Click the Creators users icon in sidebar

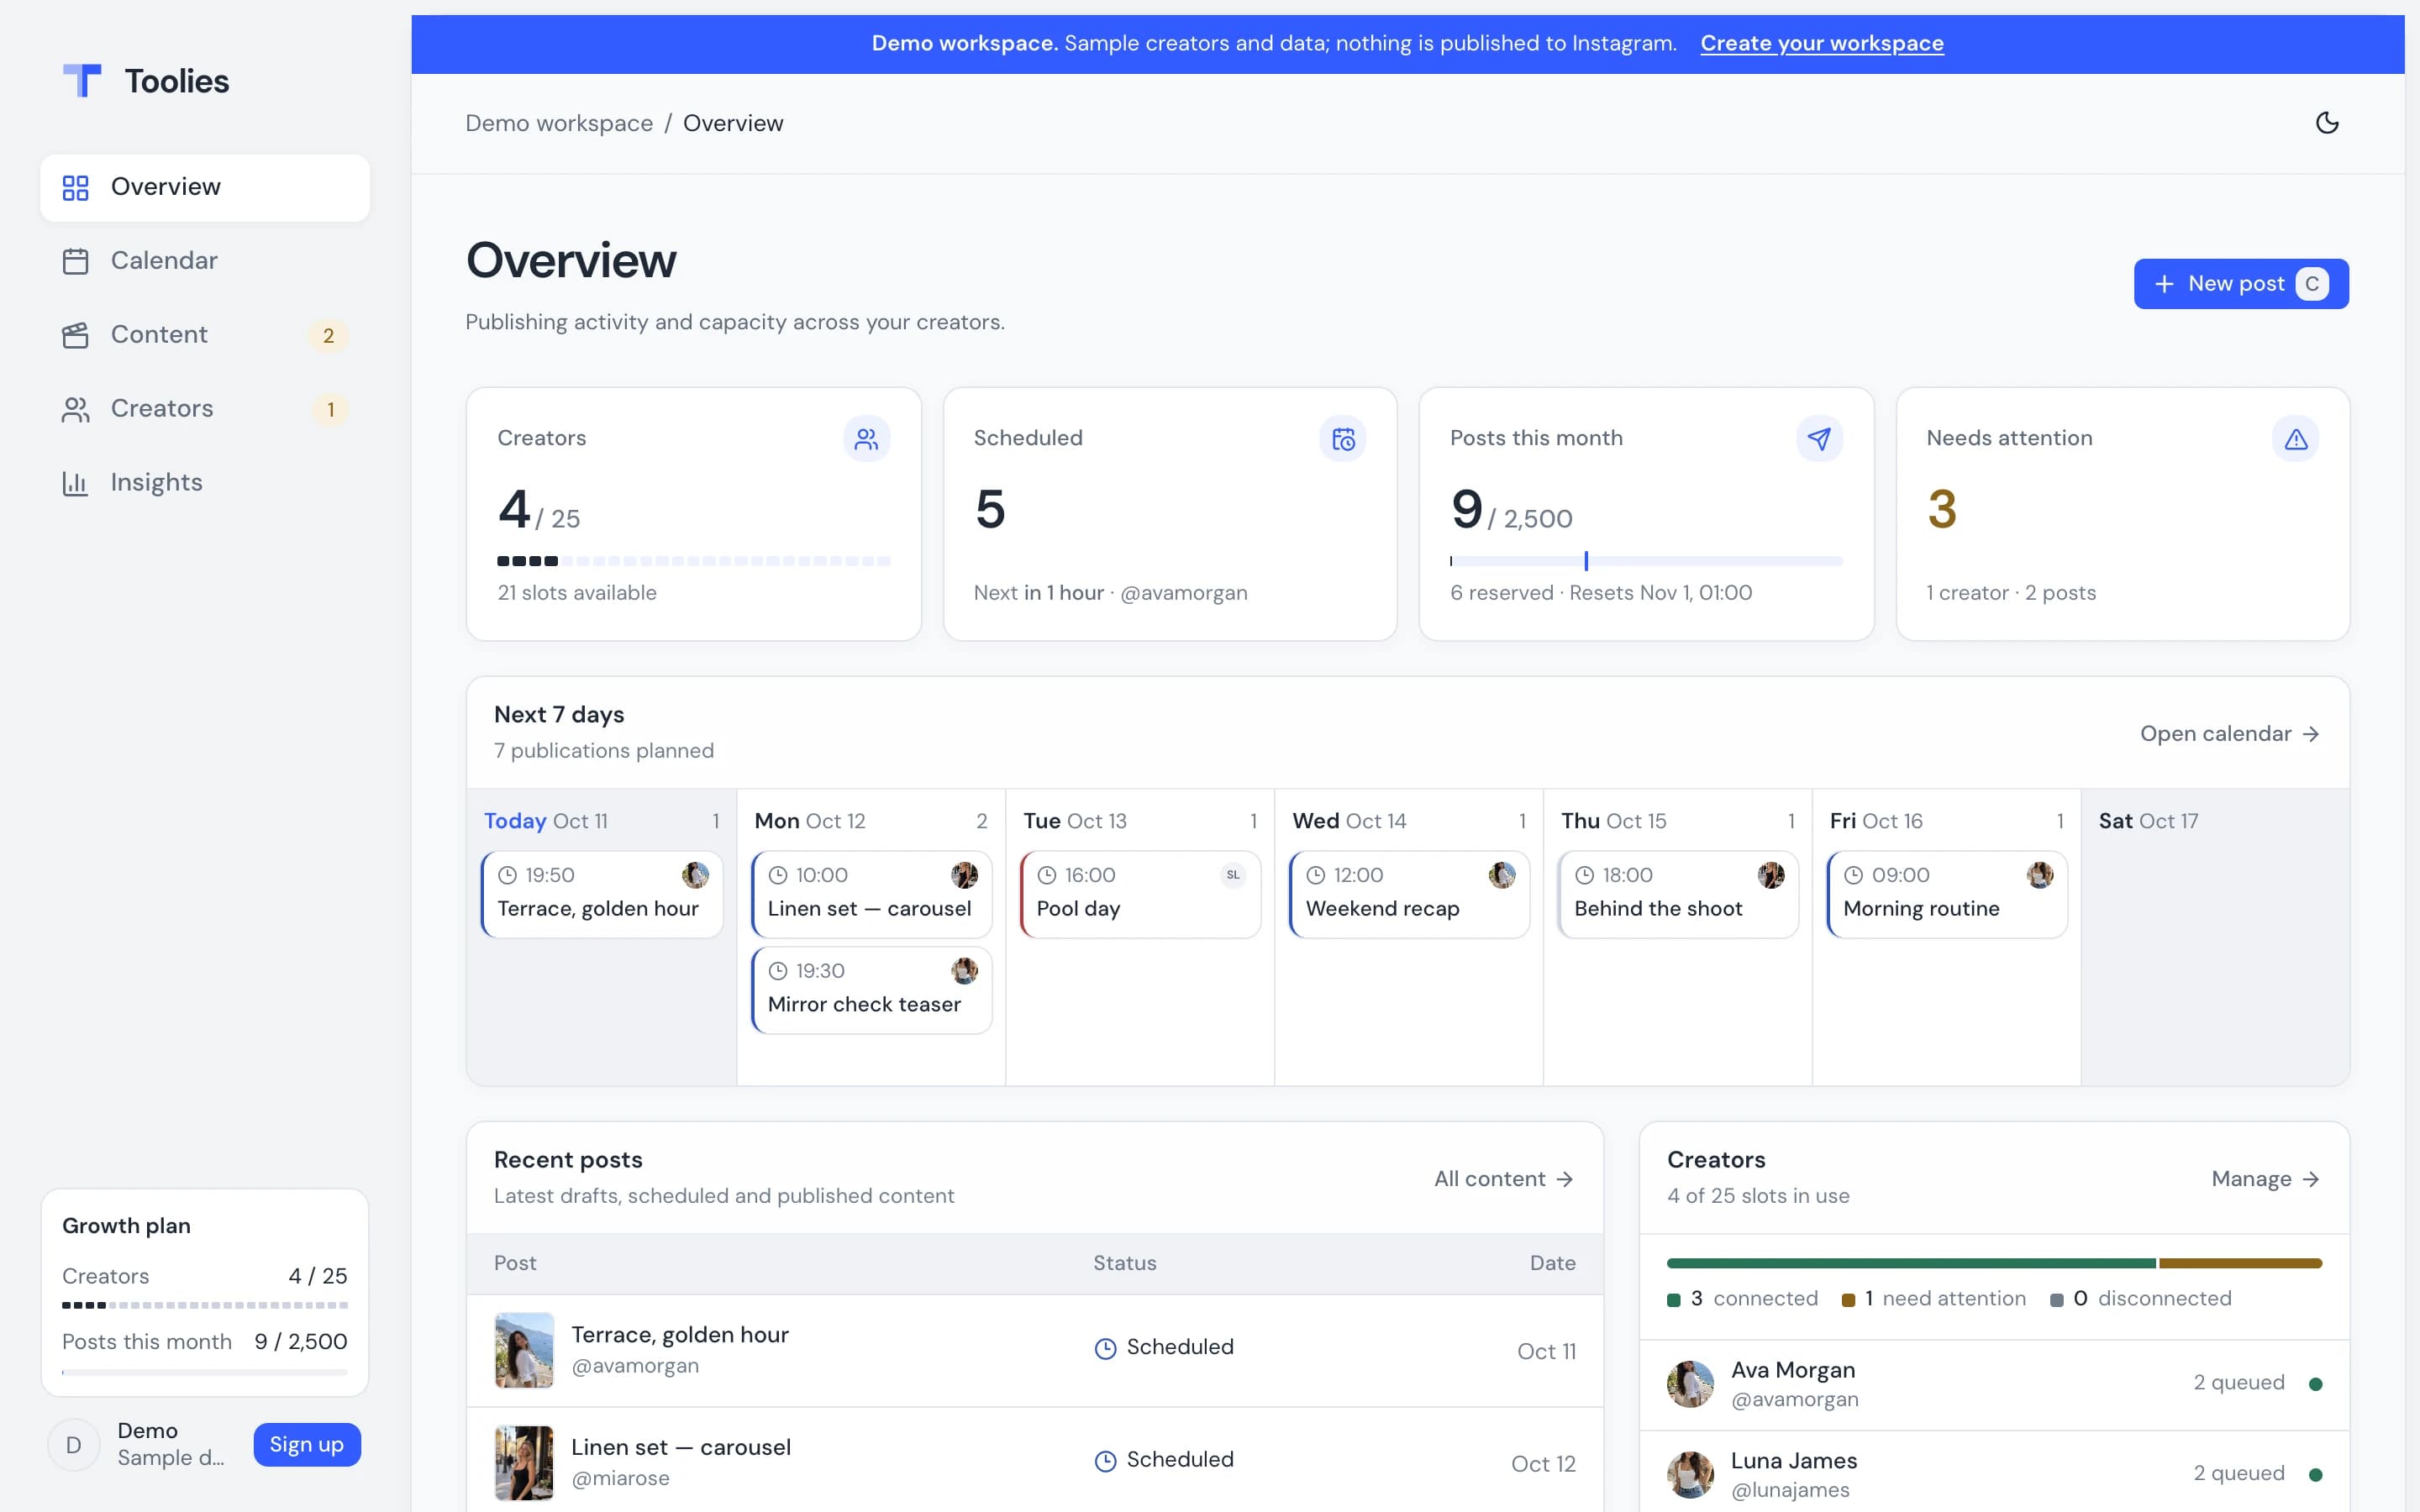(x=76, y=409)
